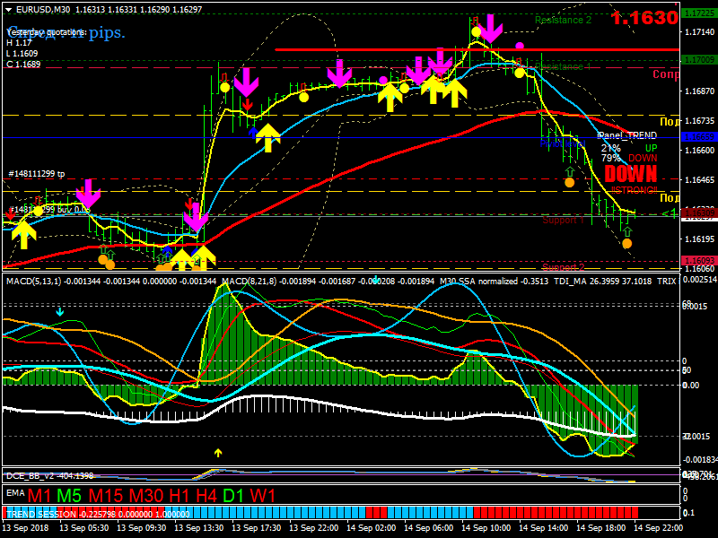Click the M1 timeframe label in EMA panel
This screenshot has height=538, width=718.
(x=39, y=496)
